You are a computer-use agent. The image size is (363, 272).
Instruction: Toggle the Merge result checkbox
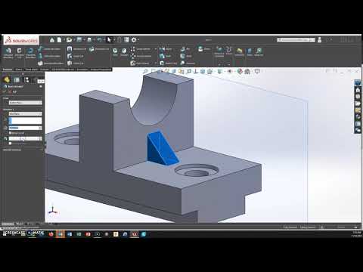tap(10, 133)
